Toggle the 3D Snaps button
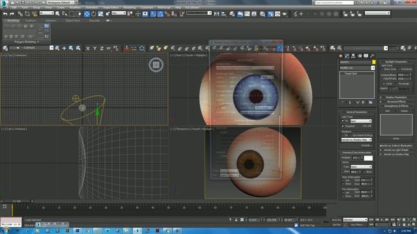Image resolution: width=417 pixels, height=234 pixels. click(x=153, y=14)
